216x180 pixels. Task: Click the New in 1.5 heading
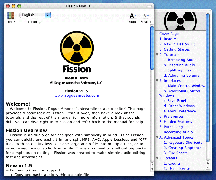pos(19,165)
